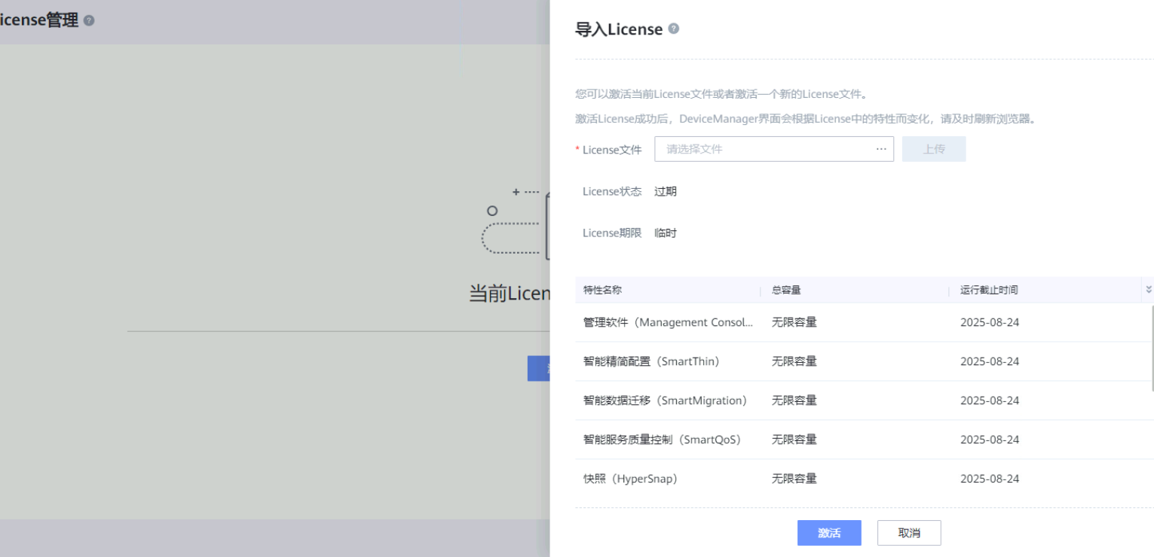Select the 快照 (HyperSnap) row
Image resolution: width=1154 pixels, height=557 pixels.
click(630, 479)
